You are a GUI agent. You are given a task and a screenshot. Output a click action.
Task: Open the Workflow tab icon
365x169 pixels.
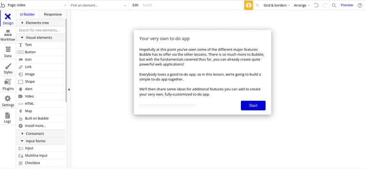[x=8, y=33]
